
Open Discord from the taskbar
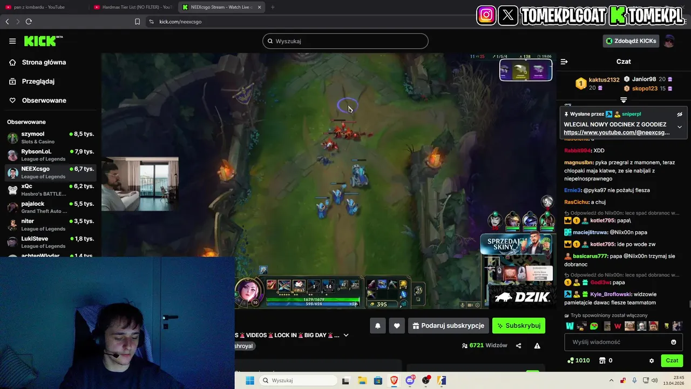click(410, 380)
